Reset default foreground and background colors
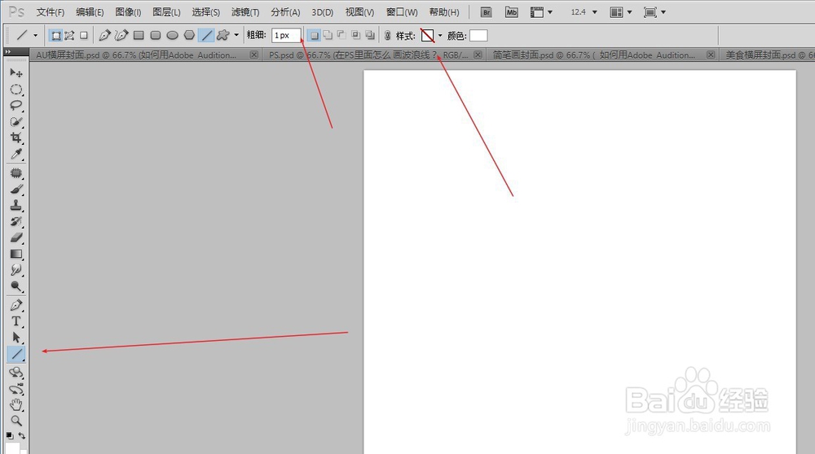 click(10, 435)
